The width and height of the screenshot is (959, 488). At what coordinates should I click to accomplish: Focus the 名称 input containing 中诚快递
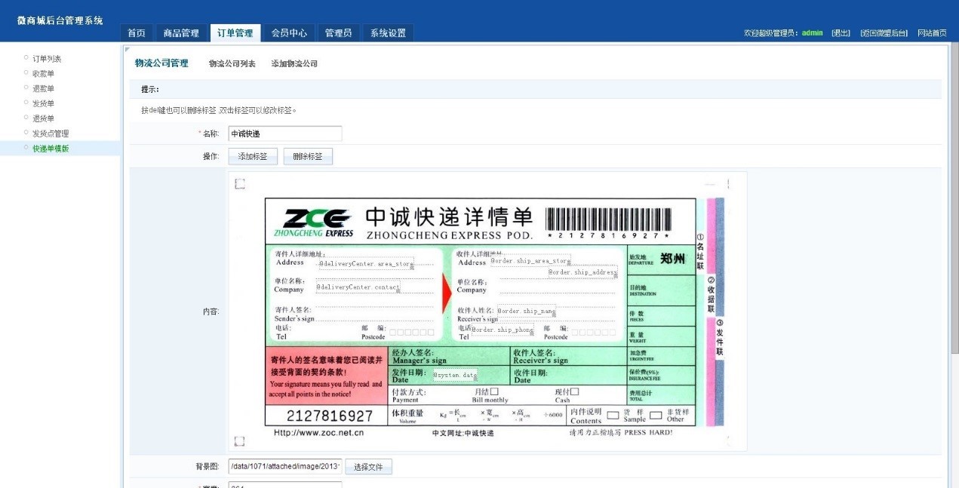click(x=285, y=134)
